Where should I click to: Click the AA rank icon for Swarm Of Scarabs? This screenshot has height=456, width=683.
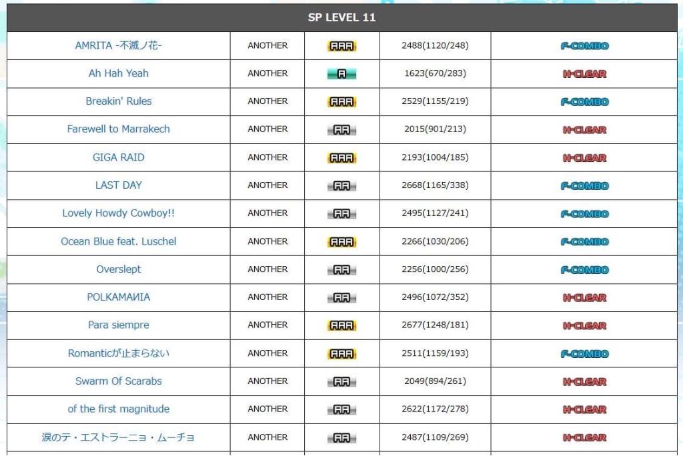click(341, 381)
